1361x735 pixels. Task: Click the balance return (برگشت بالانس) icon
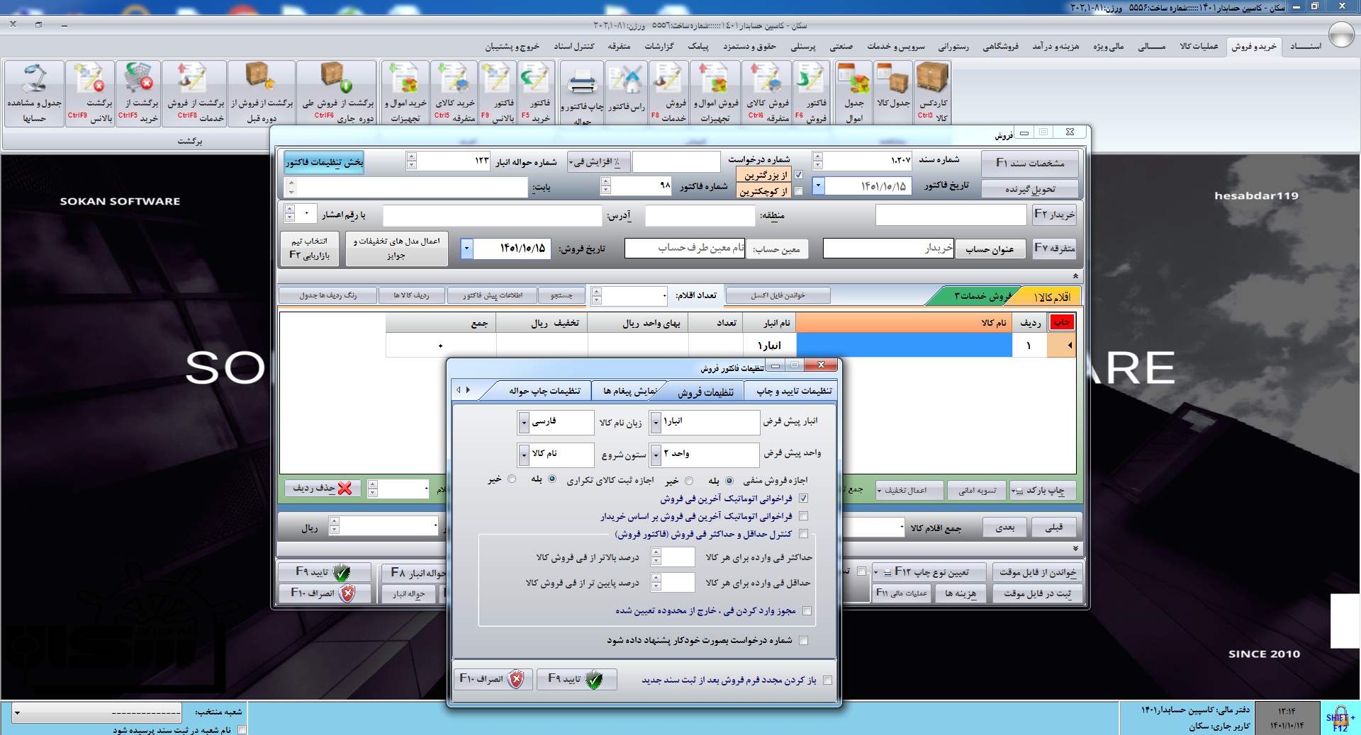pos(90,93)
